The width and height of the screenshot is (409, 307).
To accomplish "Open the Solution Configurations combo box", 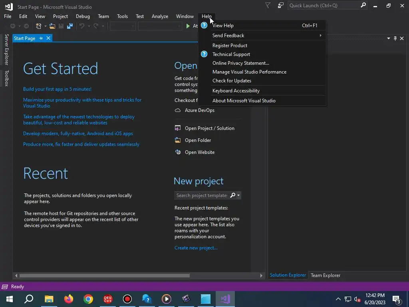I will tap(122, 26).
